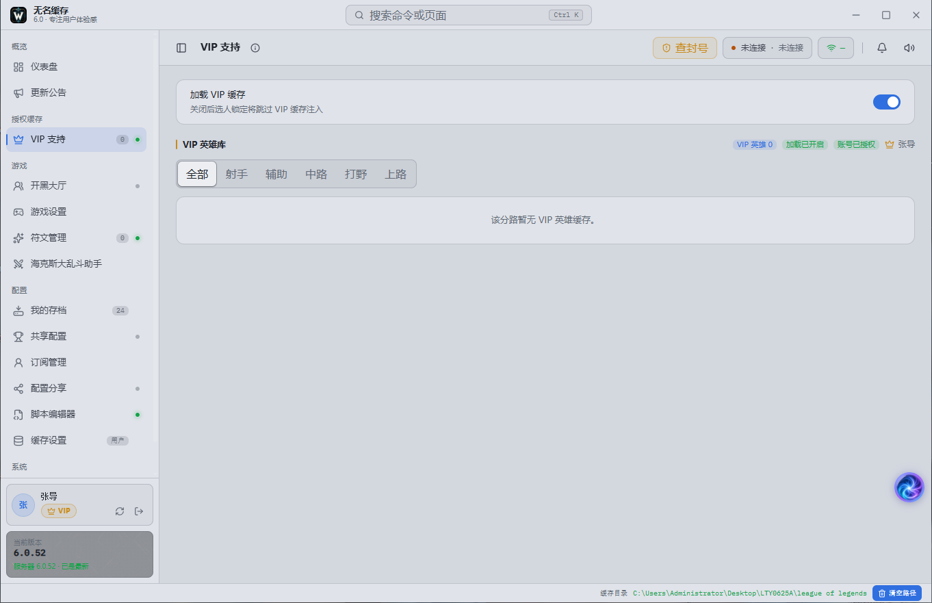Open 符文管理 rune management
This screenshot has height=603, width=932.
[76, 238]
